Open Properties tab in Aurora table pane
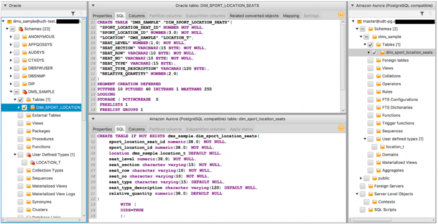 [102, 129]
